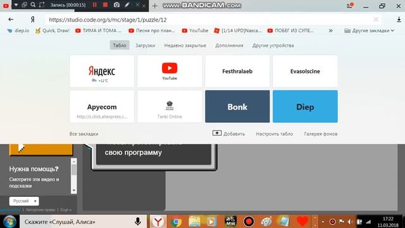This screenshot has width=405, height=228.
Task: Open the media player taskbar icon
Action: [x=211, y=222]
